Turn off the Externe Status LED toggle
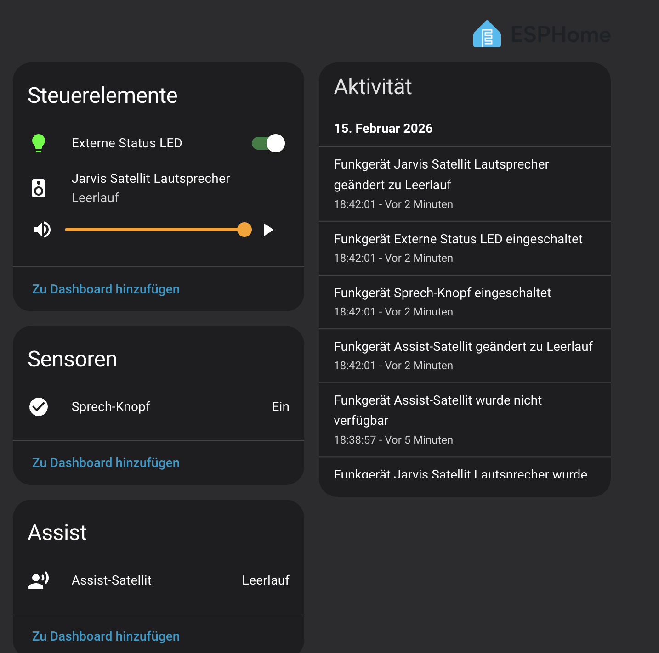Viewport: 659px width, 653px height. pos(268,143)
